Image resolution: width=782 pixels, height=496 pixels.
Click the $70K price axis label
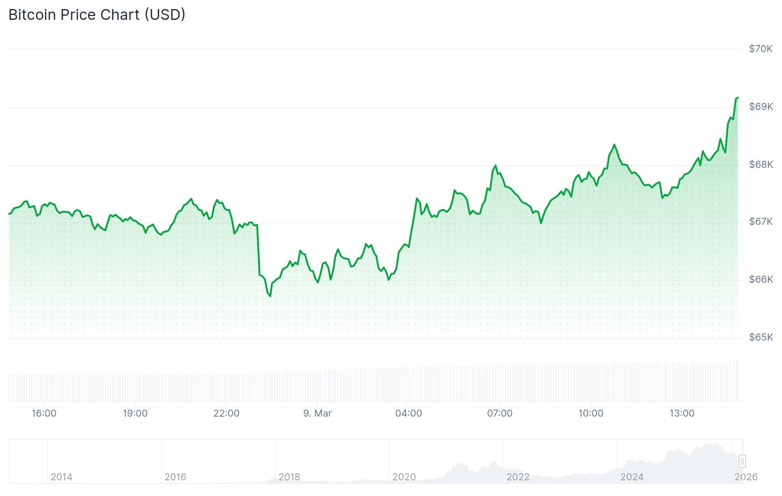point(761,49)
